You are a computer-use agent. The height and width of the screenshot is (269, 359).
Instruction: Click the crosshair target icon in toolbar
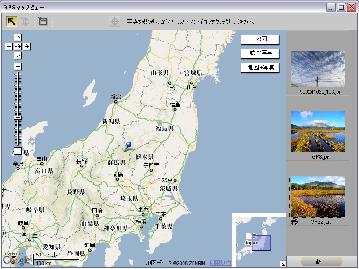tap(115, 22)
